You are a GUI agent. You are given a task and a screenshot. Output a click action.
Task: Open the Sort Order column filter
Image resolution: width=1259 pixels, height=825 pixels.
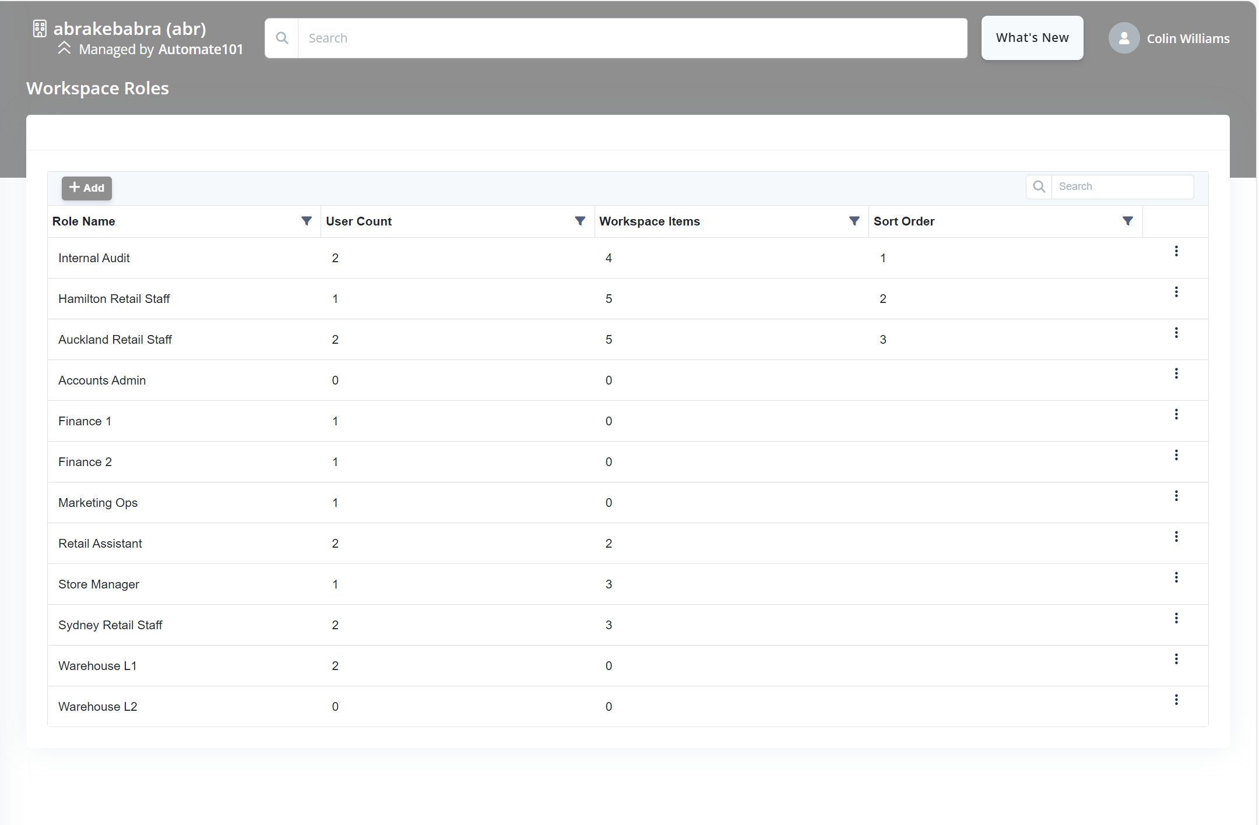[x=1128, y=221]
